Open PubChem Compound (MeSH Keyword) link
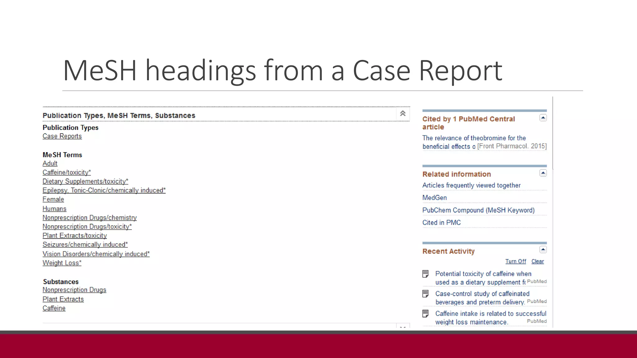Screen dimensions: 637x358 pyautogui.click(x=478, y=210)
